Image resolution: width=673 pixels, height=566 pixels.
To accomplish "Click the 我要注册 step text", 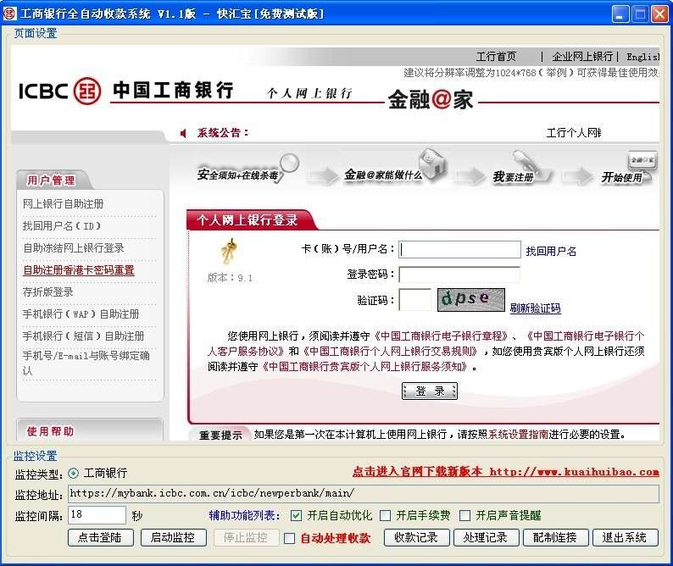I will coord(513,177).
